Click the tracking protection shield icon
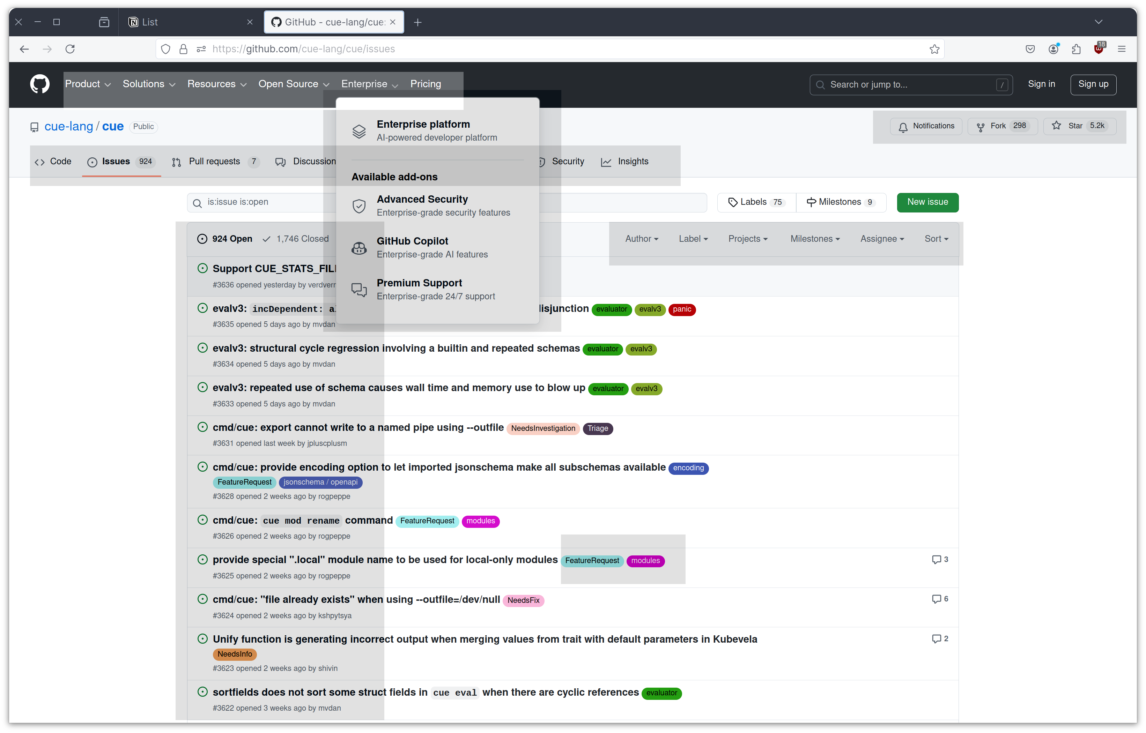 point(165,49)
